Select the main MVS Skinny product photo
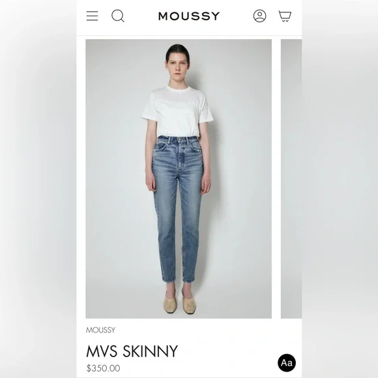This screenshot has height=378, width=378. click(179, 179)
